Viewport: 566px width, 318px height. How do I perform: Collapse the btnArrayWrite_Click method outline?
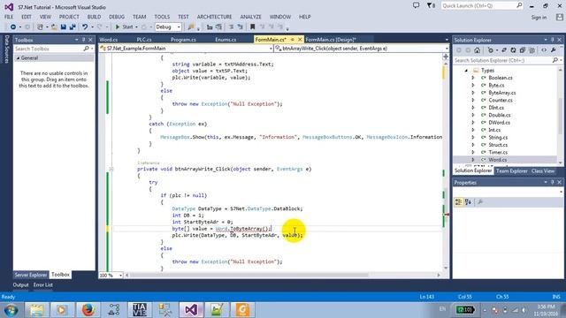(x=111, y=169)
